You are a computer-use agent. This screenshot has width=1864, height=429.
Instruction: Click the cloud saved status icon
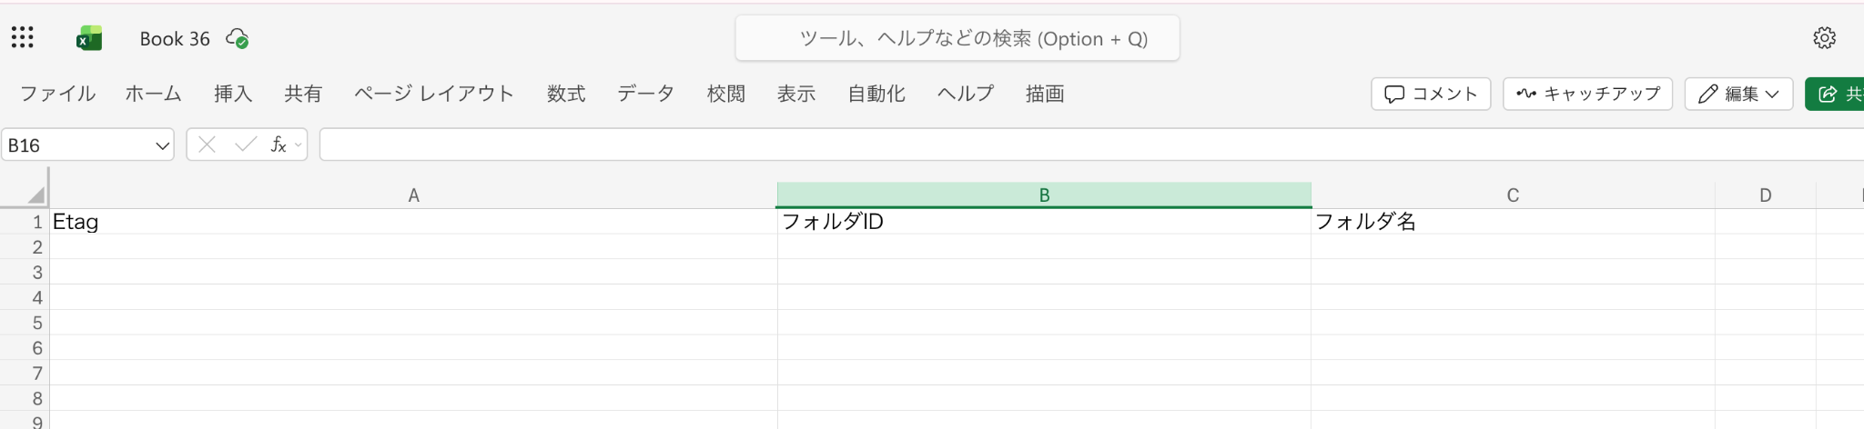click(x=238, y=38)
